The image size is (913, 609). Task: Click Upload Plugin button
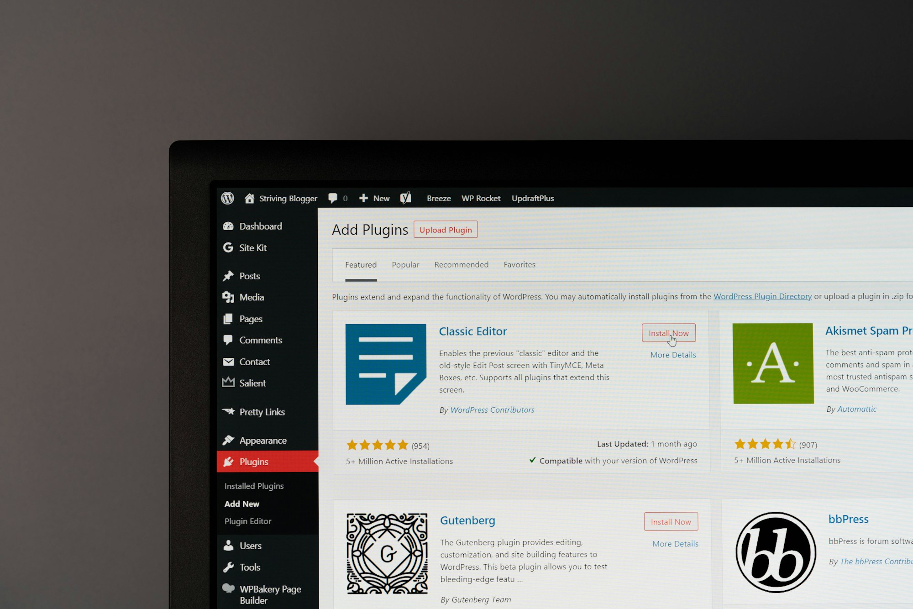click(x=445, y=230)
